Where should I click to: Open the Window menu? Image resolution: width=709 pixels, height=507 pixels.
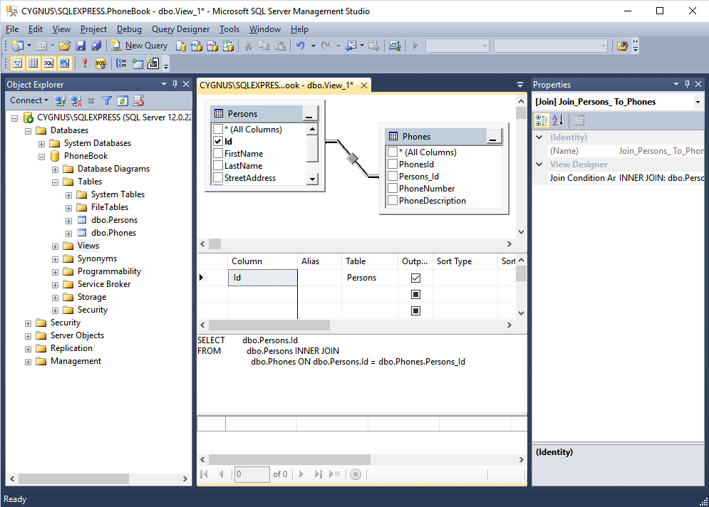point(265,29)
